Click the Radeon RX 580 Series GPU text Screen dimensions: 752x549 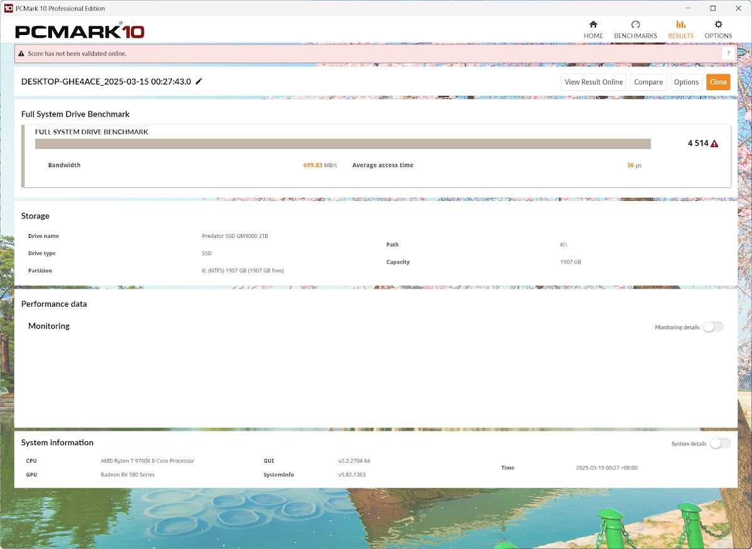click(127, 475)
